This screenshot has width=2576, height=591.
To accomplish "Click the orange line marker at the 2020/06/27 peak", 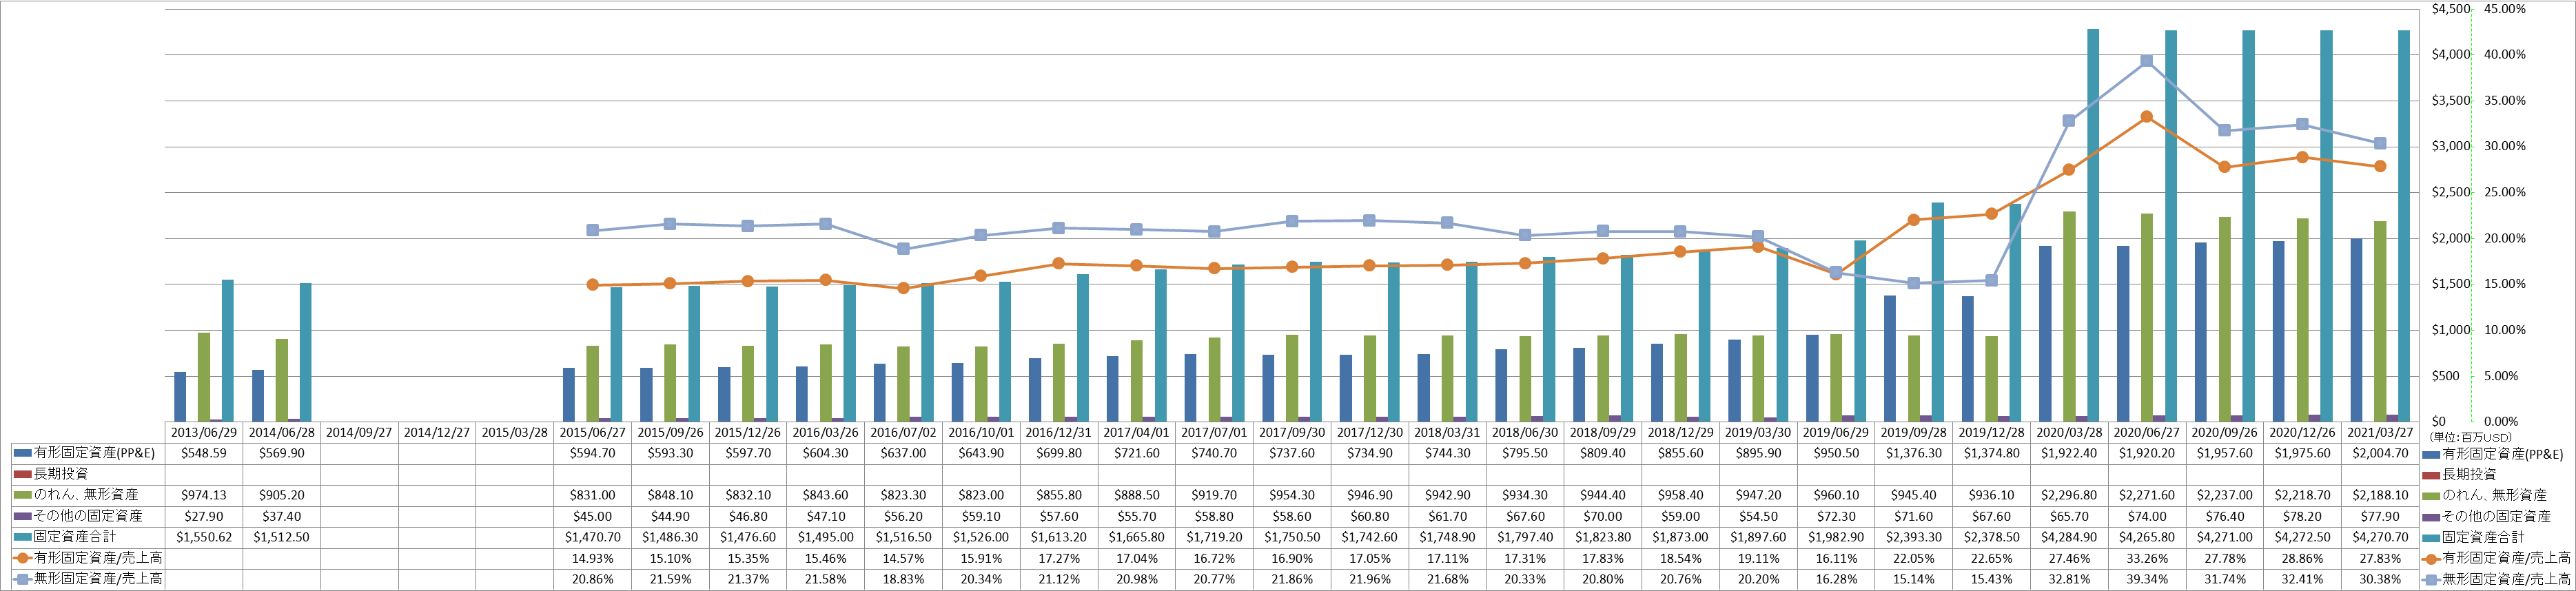I will pos(2146,117).
